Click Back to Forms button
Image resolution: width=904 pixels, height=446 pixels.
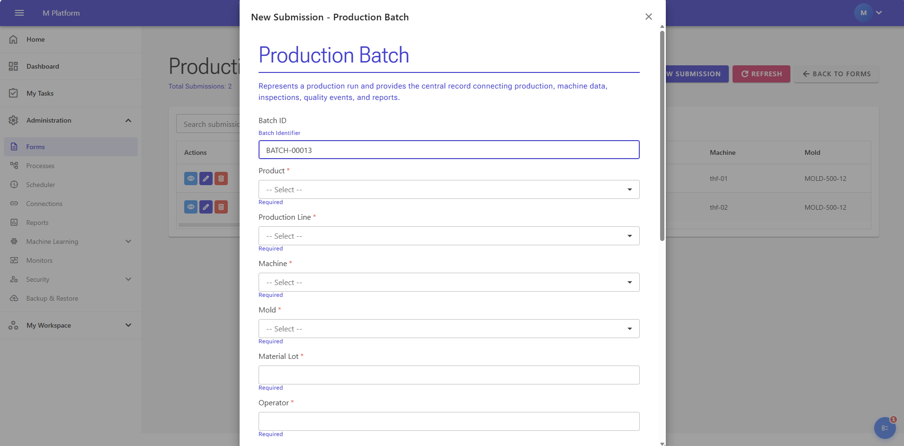click(836, 74)
